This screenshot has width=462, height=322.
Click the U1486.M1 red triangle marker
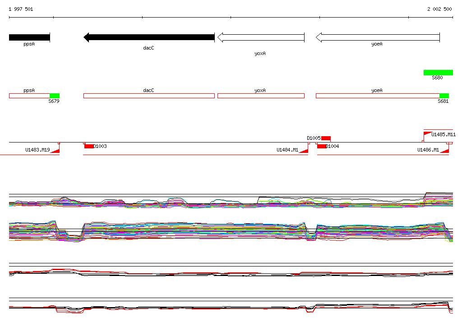click(444, 151)
